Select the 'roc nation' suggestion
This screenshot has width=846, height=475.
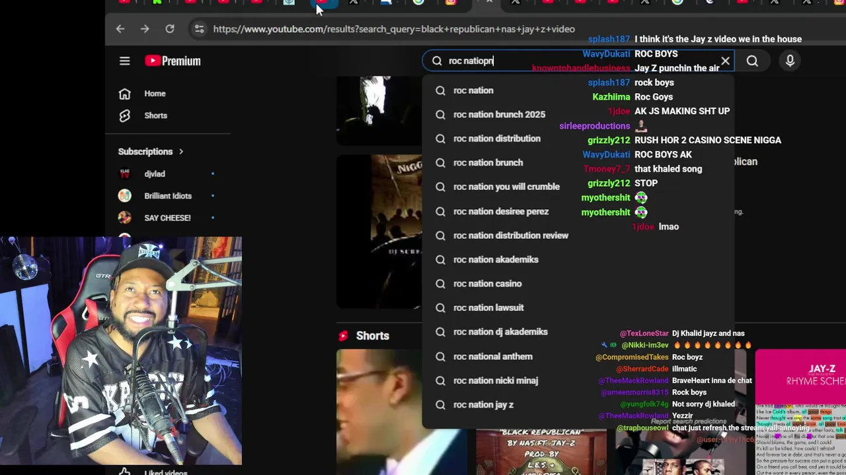(578, 90)
